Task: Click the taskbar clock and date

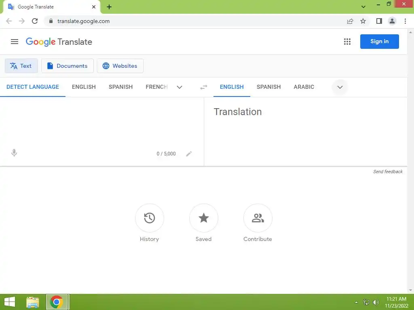Action: 396,302
